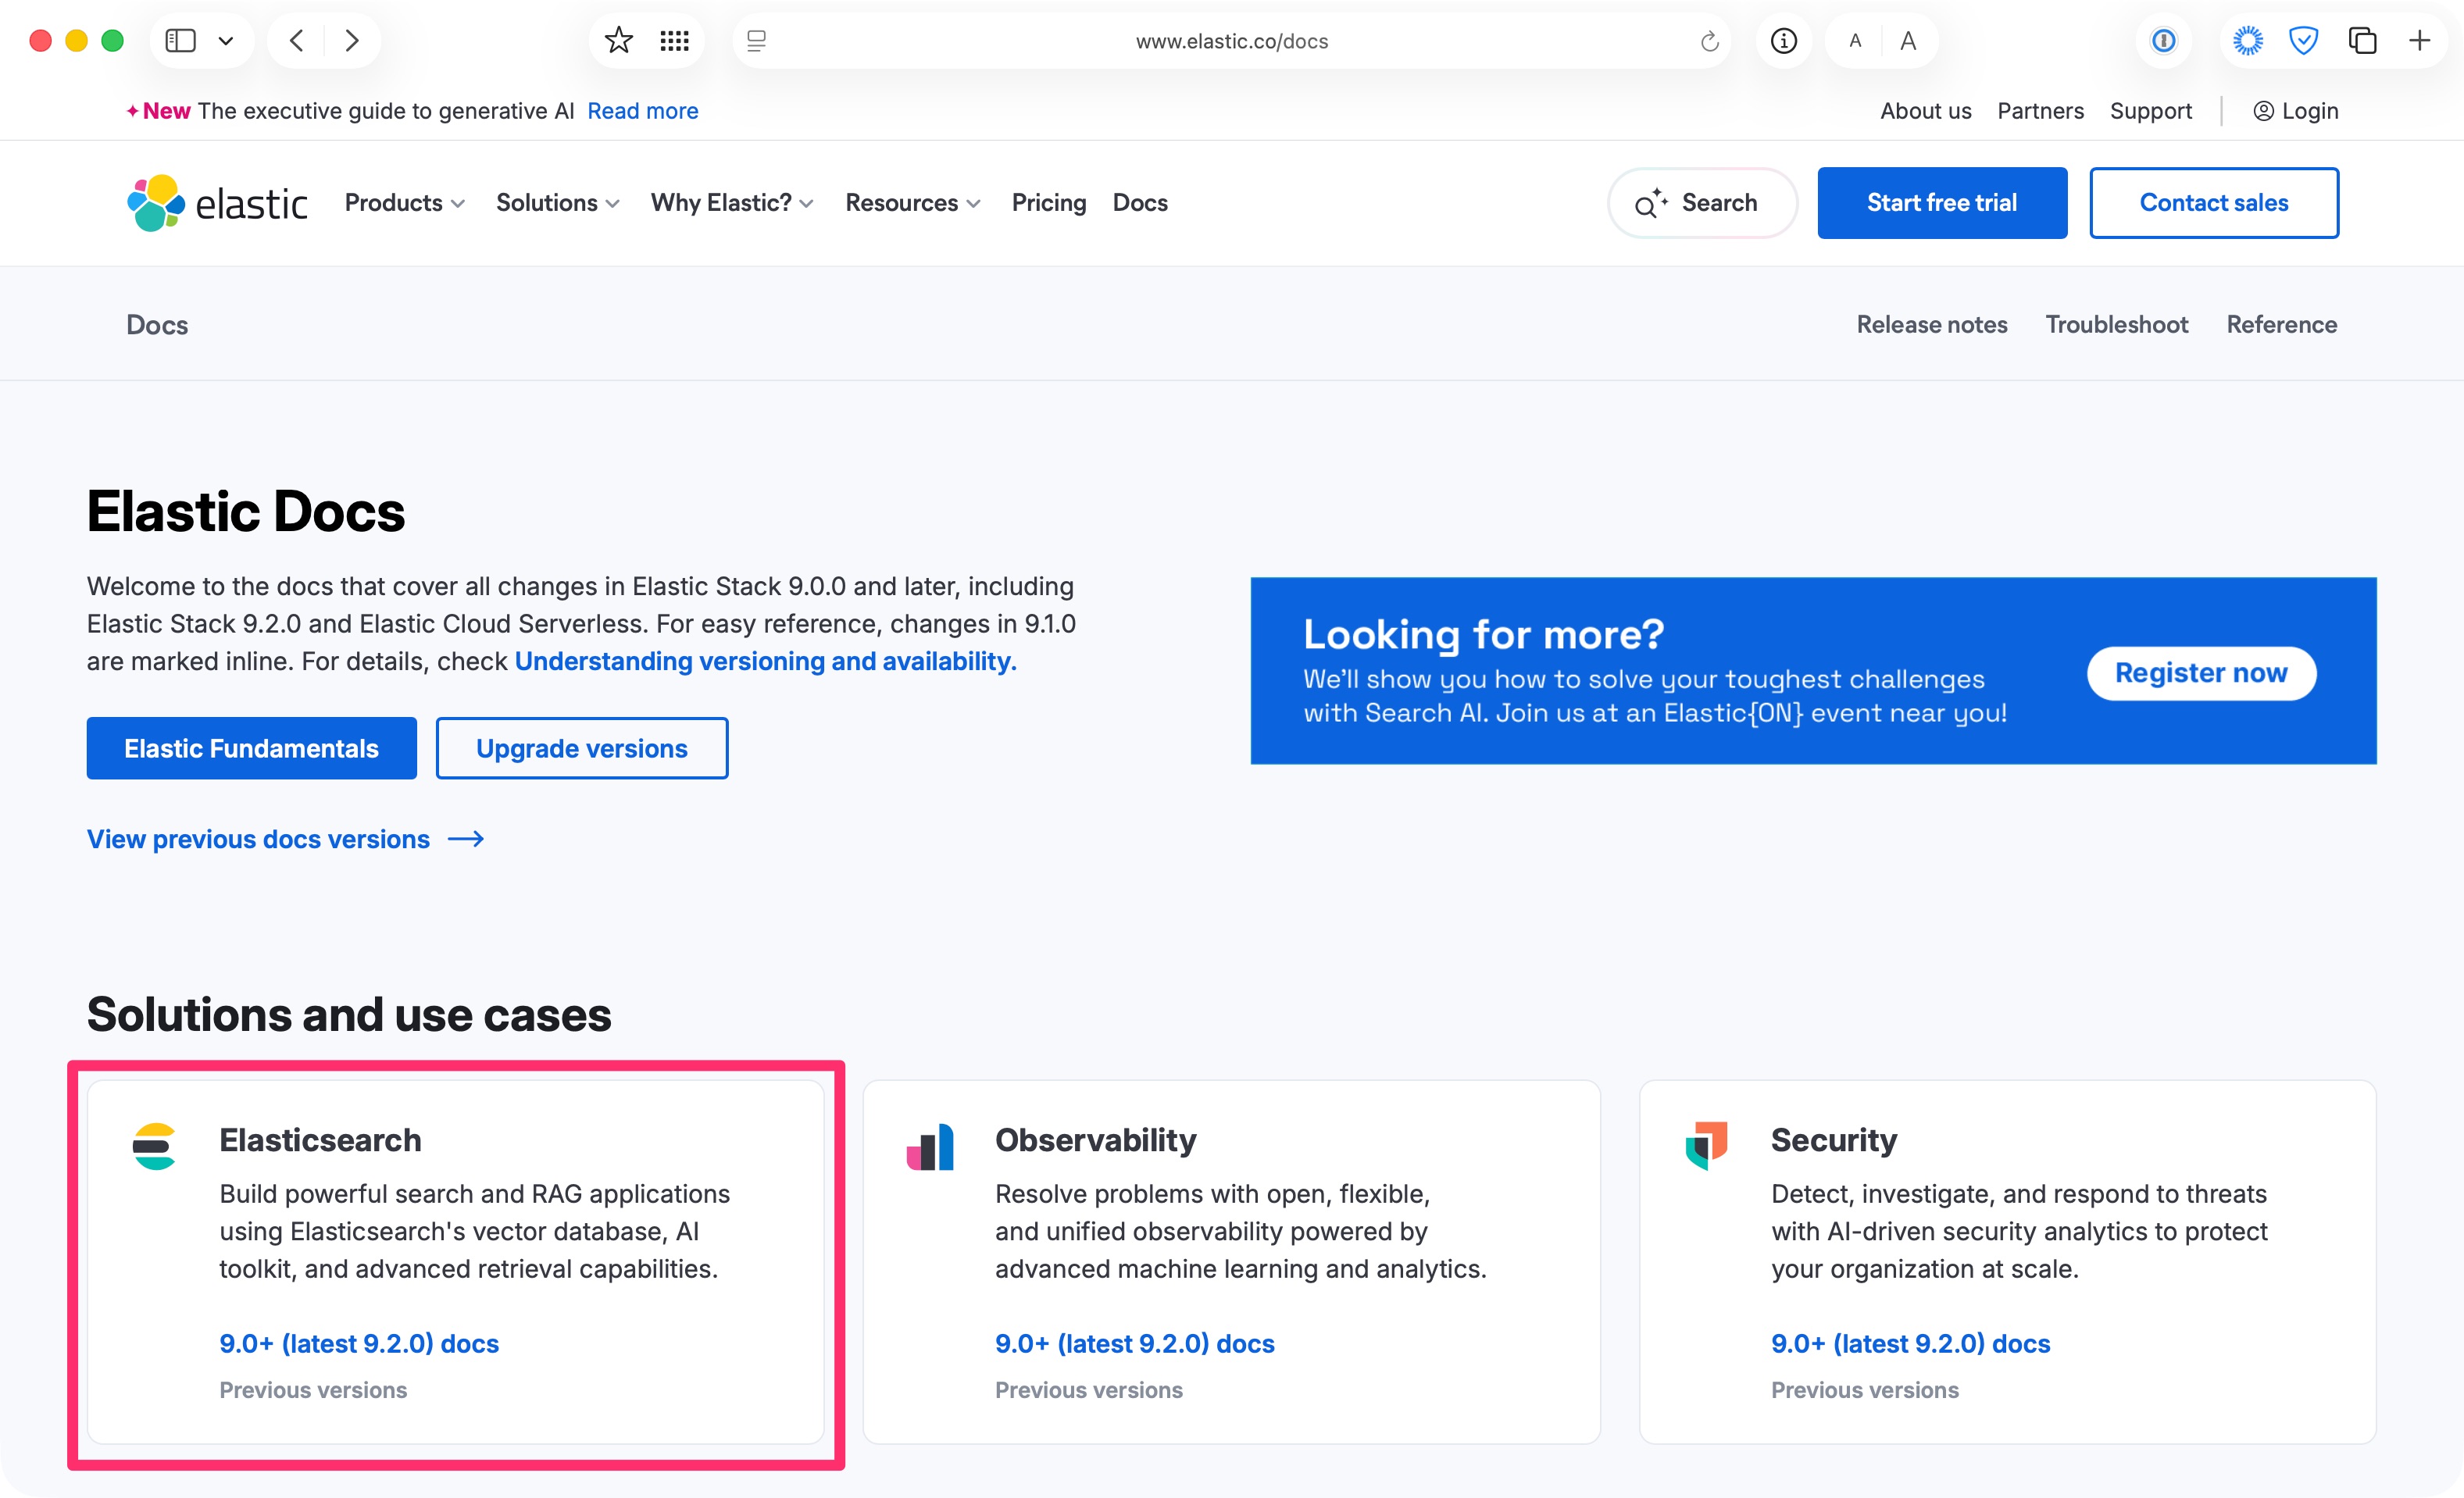The height and width of the screenshot is (1498, 2464).
Task: Click the reader view icon
Action: tap(757, 41)
